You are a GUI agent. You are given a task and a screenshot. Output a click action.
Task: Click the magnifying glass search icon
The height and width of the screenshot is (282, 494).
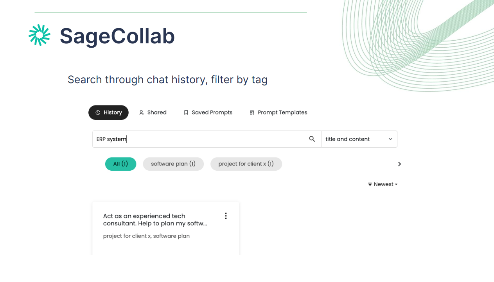coord(312,139)
